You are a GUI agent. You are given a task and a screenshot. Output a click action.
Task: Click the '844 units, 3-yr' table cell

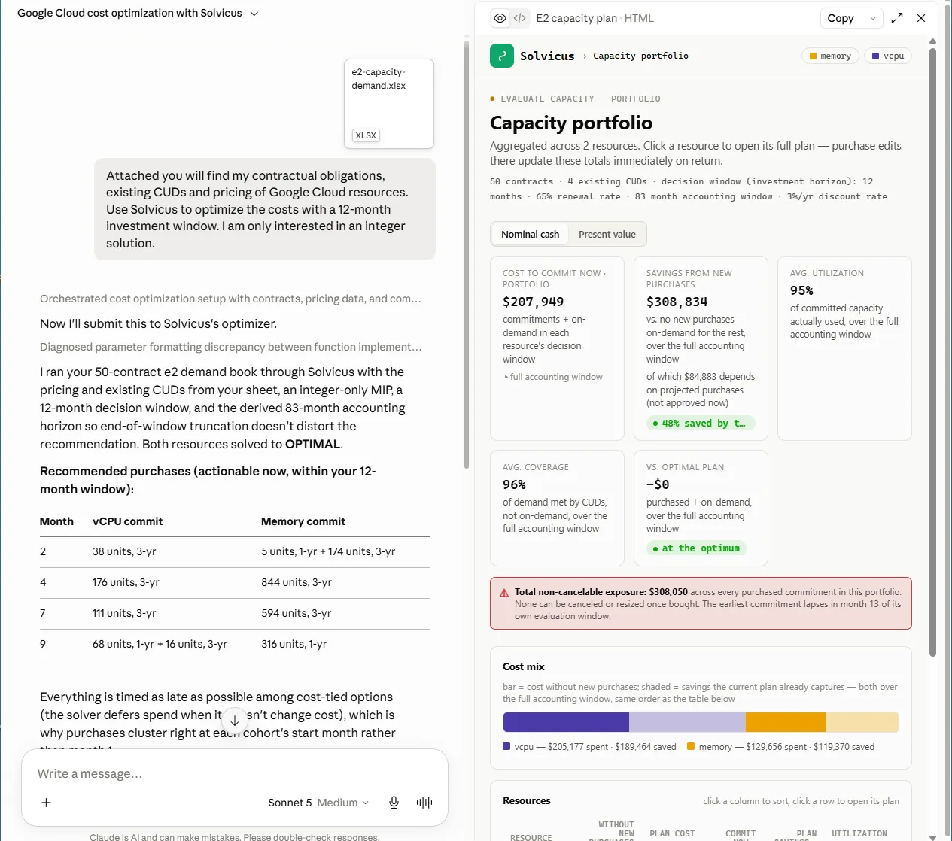[297, 582]
